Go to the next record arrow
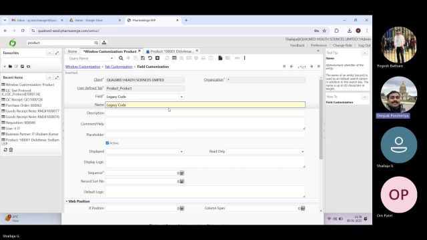 (312, 67)
